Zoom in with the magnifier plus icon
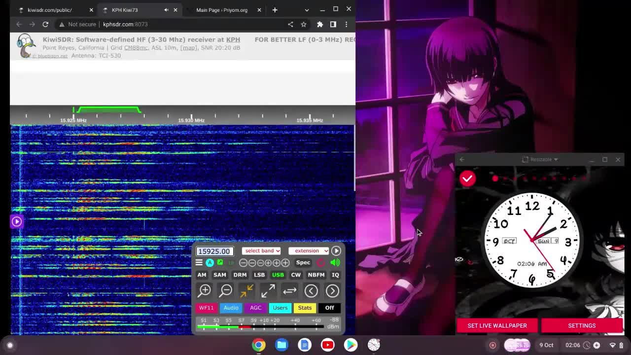The height and width of the screenshot is (355, 631). coord(205,291)
